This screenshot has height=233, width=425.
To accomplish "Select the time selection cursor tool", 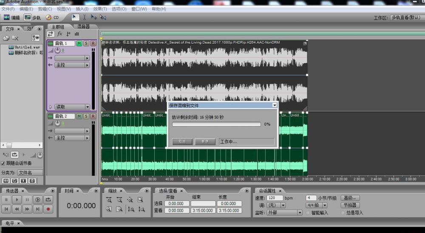I will click(85, 17).
